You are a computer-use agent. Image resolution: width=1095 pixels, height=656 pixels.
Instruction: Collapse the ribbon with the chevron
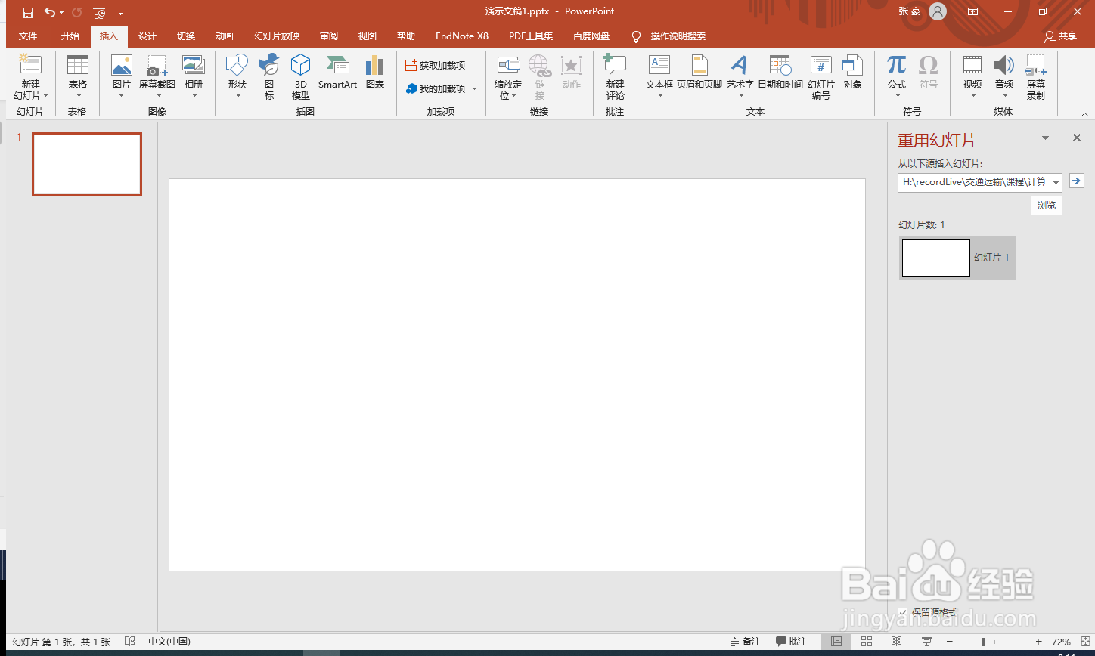point(1084,114)
